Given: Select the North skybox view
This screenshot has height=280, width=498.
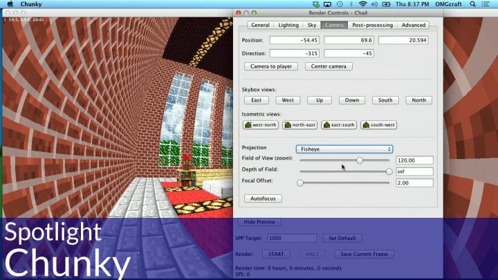Looking at the screenshot, I should [418, 100].
